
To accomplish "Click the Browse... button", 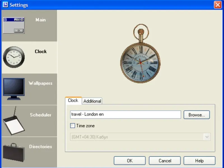I will click(197, 115).
